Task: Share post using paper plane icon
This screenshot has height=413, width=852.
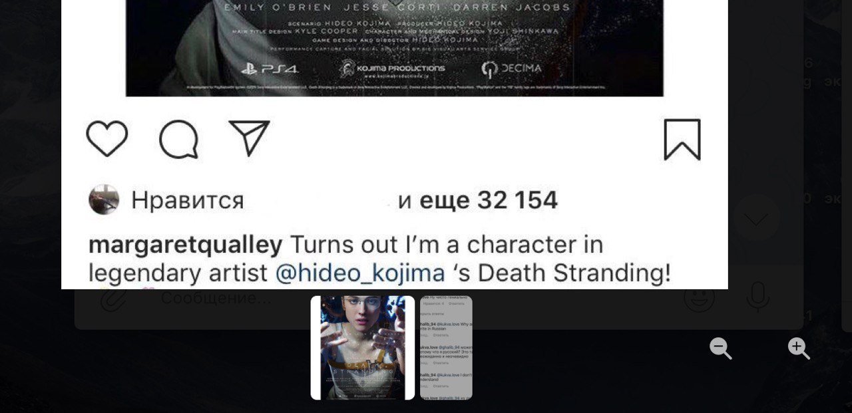Action: 249,138
